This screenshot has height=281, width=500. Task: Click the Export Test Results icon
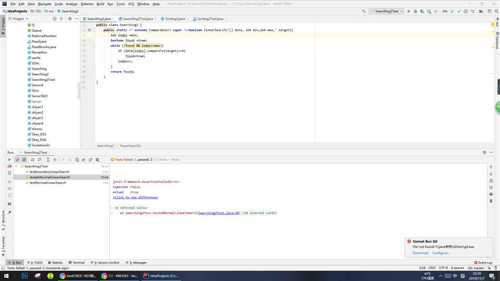coord(91,160)
